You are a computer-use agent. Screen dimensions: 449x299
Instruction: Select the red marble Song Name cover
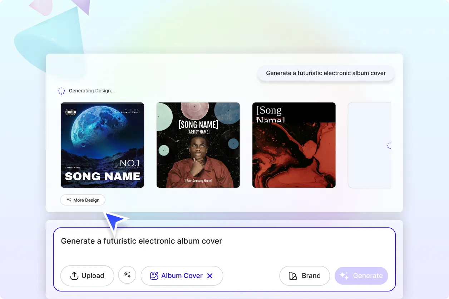point(294,145)
